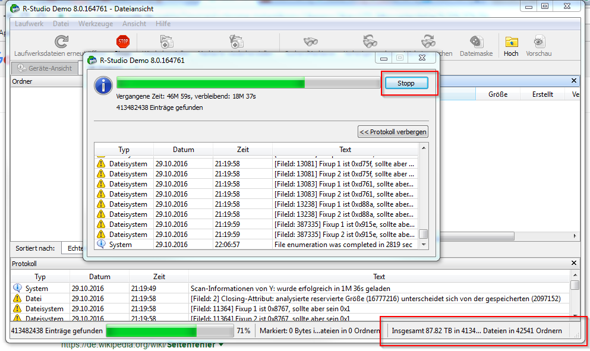The width and height of the screenshot is (590, 351).
Task: Open the Laufwerk menu
Action: coord(29,24)
